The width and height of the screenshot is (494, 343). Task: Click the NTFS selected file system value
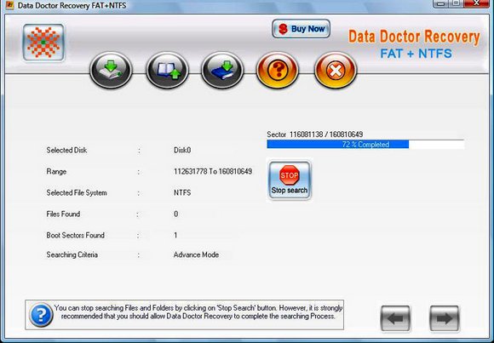182,192
